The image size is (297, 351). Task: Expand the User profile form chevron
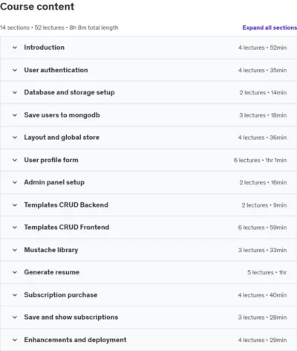(x=15, y=160)
